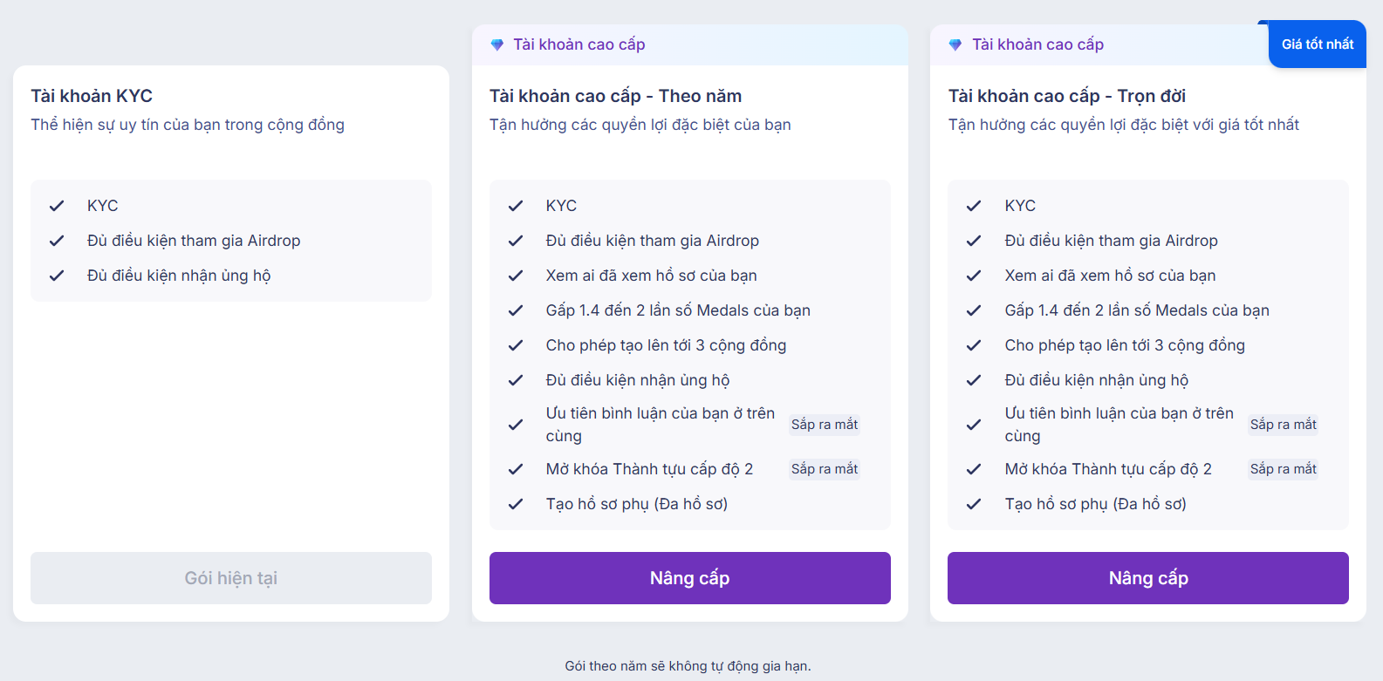The height and width of the screenshot is (681, 1383).
Task: Click checkmark beside lifetime 'Gấp 1.4 đến 2 lần' Medals
Action: 974,310
